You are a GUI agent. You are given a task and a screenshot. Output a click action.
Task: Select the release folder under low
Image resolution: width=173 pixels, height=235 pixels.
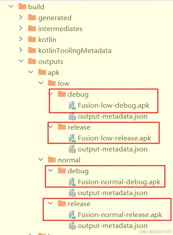coord(79,127)
